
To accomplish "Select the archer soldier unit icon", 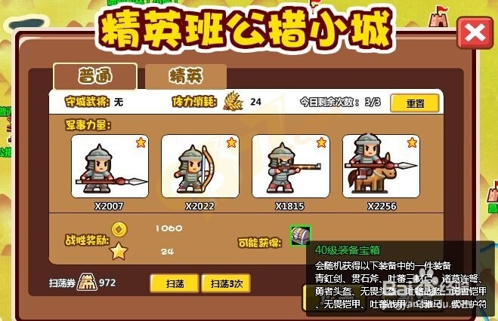I will [200, 167].
